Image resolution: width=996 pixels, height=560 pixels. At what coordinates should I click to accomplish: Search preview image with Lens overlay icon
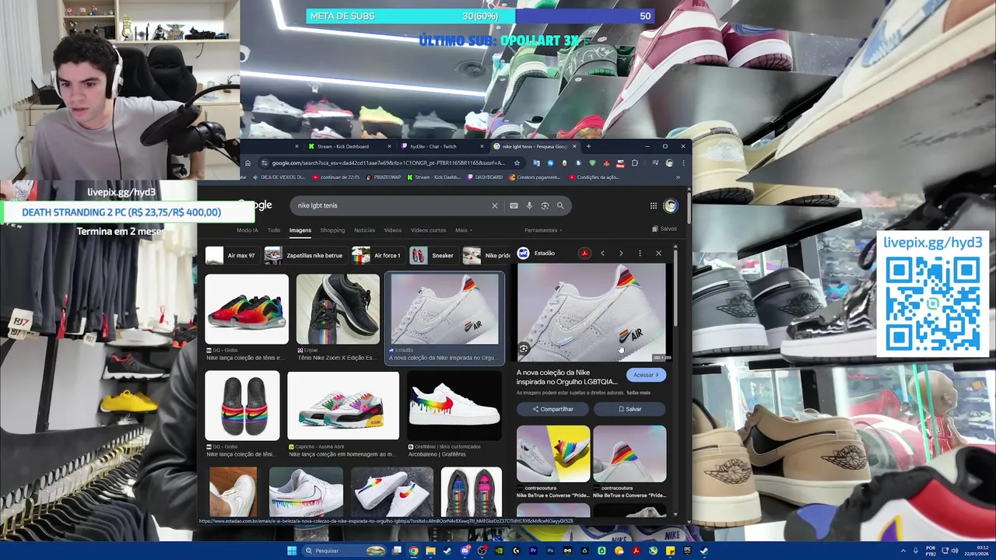click(x=524, y=349)
